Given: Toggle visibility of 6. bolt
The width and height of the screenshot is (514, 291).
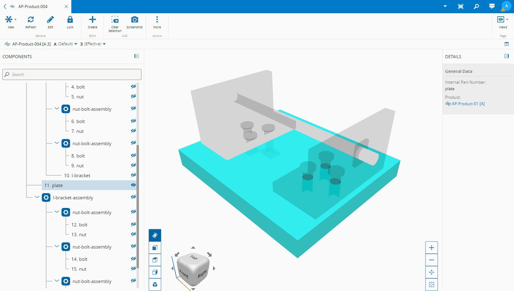Looking at the screenshot, I should (133, 121).
